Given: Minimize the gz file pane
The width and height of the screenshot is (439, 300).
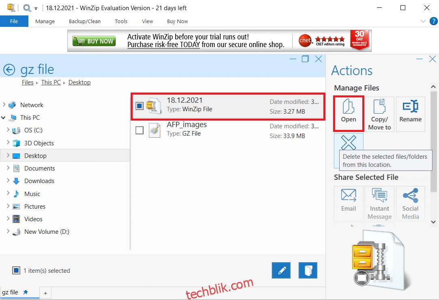Looking at the screenshot, I should click(x=293, y=59).
